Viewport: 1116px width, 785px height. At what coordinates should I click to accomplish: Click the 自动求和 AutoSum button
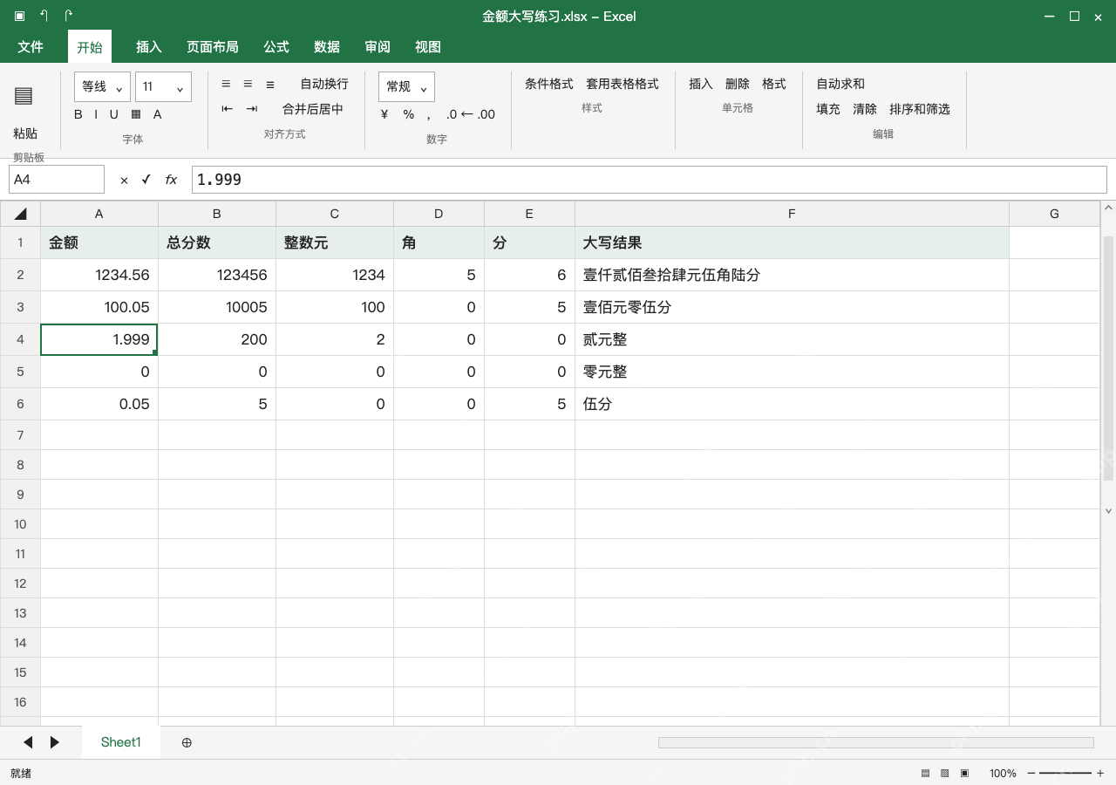pos(840,84)
